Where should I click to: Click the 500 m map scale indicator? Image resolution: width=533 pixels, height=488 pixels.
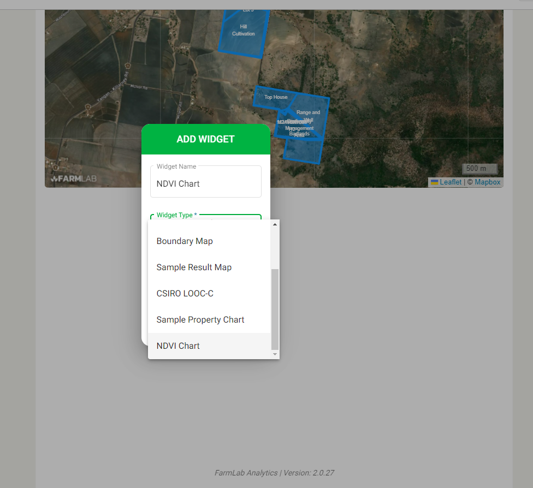pyautogui.click(x=479, y=169)
